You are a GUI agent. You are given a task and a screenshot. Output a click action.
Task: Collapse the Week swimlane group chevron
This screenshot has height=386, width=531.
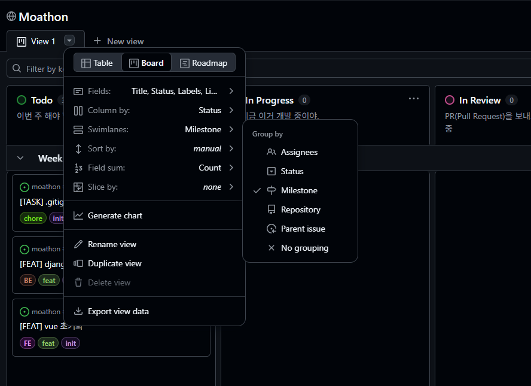click(20, 158)
